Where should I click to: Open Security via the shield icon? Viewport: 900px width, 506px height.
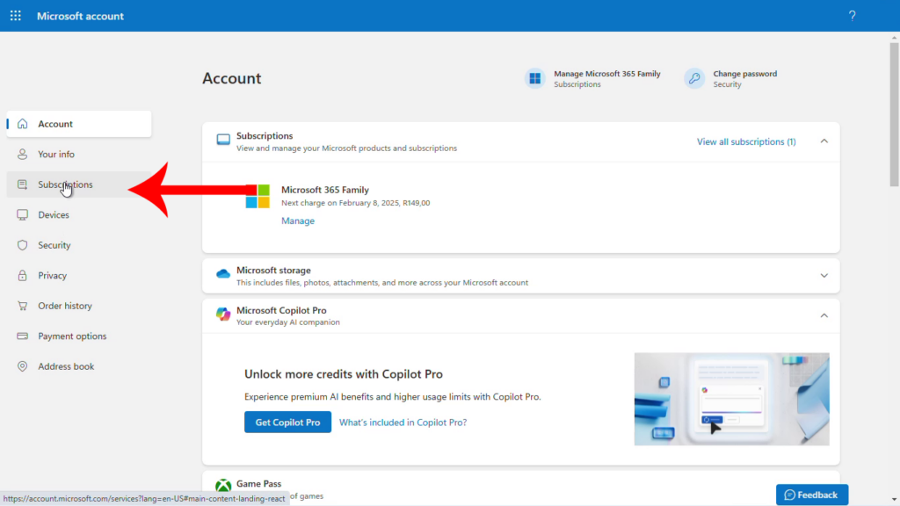(x=22, y=245)
